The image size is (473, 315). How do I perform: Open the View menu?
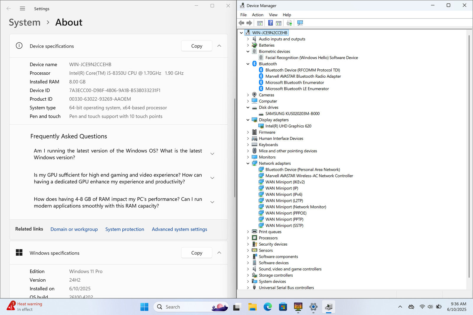tap(273, 15)
